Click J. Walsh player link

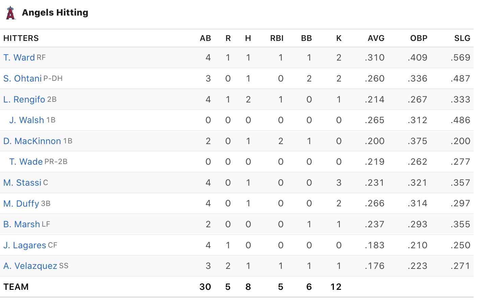coord(27,120)
